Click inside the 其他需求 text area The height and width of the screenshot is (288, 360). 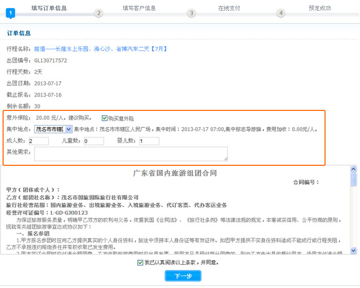[131, 153]
